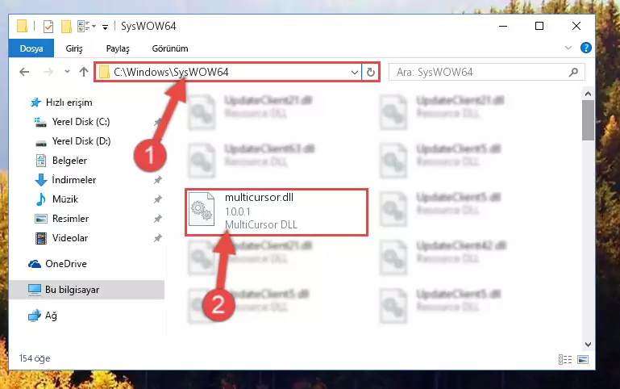Click the vertical scrollbar thumb

click(588, 120)
